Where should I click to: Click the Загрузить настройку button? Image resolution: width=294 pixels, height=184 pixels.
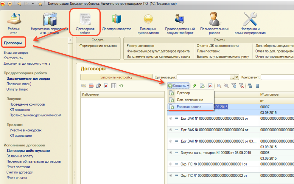click(x=116, y=77)
